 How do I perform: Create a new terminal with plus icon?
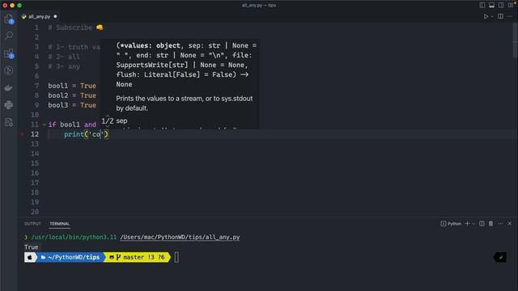coord(467,224)
